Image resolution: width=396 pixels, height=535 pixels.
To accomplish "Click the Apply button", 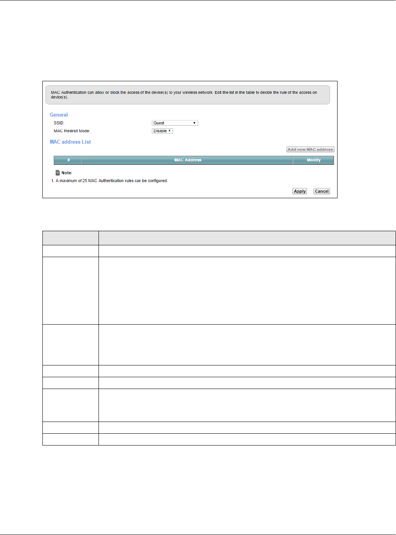I will 300,191.
